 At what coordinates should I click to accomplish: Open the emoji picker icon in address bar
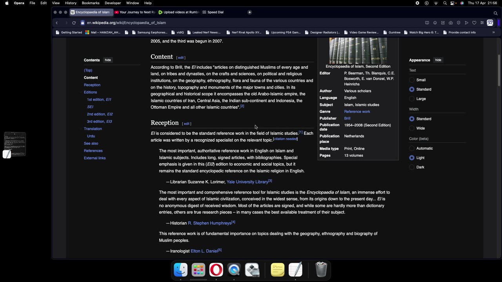coord(435,23)
